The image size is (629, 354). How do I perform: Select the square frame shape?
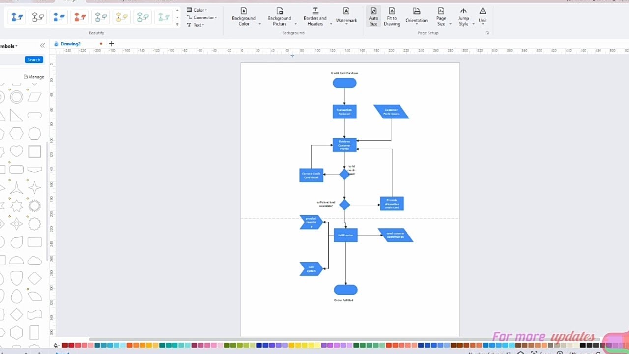(34, 151)
